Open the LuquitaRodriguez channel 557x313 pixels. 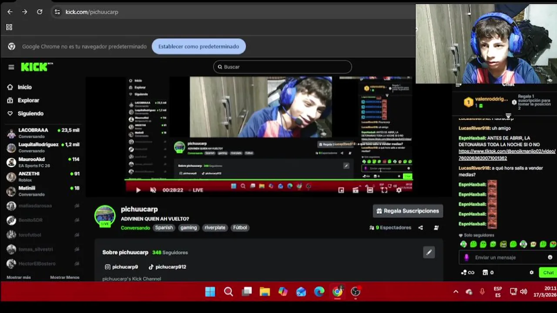43,147
